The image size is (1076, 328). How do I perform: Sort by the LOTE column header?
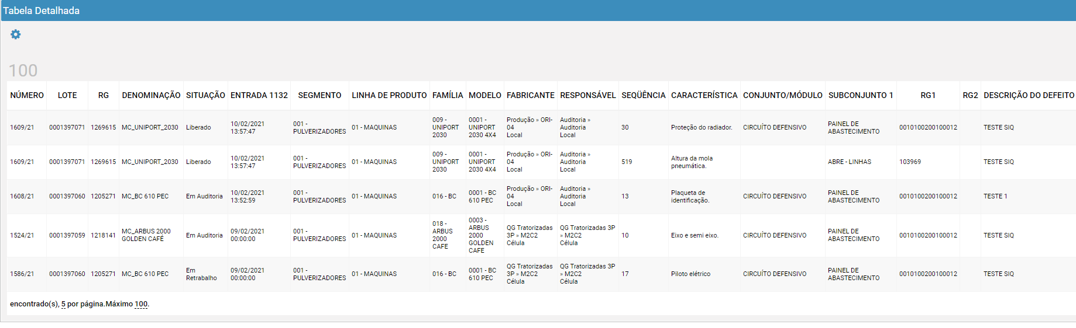[x=67, y=95]
